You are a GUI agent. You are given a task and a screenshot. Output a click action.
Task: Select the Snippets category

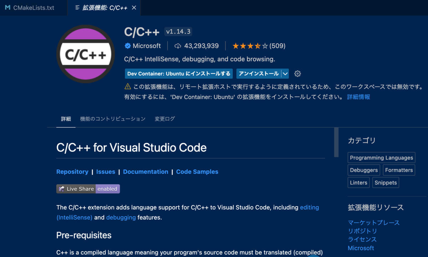386,183
